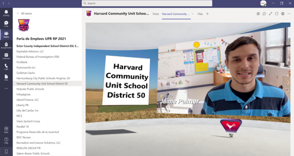Click the channel avatar icon in header
Image resolution: width=294 pixels, height=156 pixels.
[89, 14]
